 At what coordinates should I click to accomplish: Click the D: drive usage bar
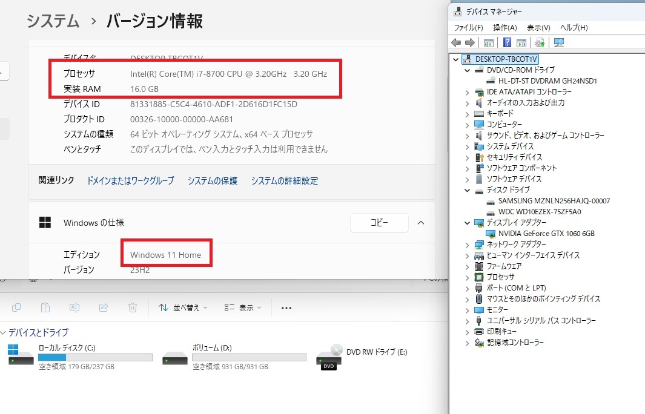[249, 357]
